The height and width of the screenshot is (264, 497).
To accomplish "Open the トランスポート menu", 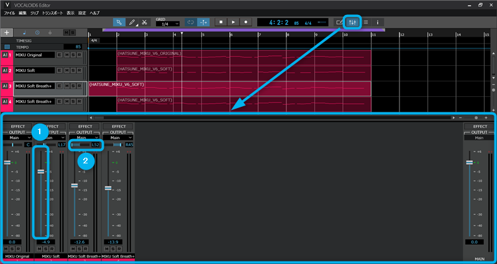I will tap(53, 13).
